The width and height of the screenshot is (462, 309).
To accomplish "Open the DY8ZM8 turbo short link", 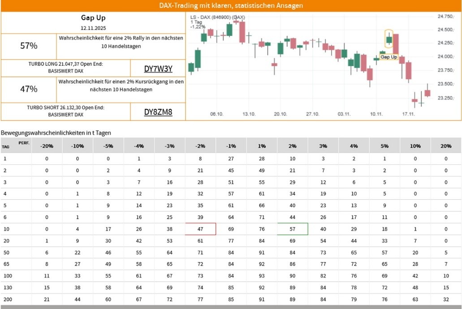I will (x=158, y=112).
